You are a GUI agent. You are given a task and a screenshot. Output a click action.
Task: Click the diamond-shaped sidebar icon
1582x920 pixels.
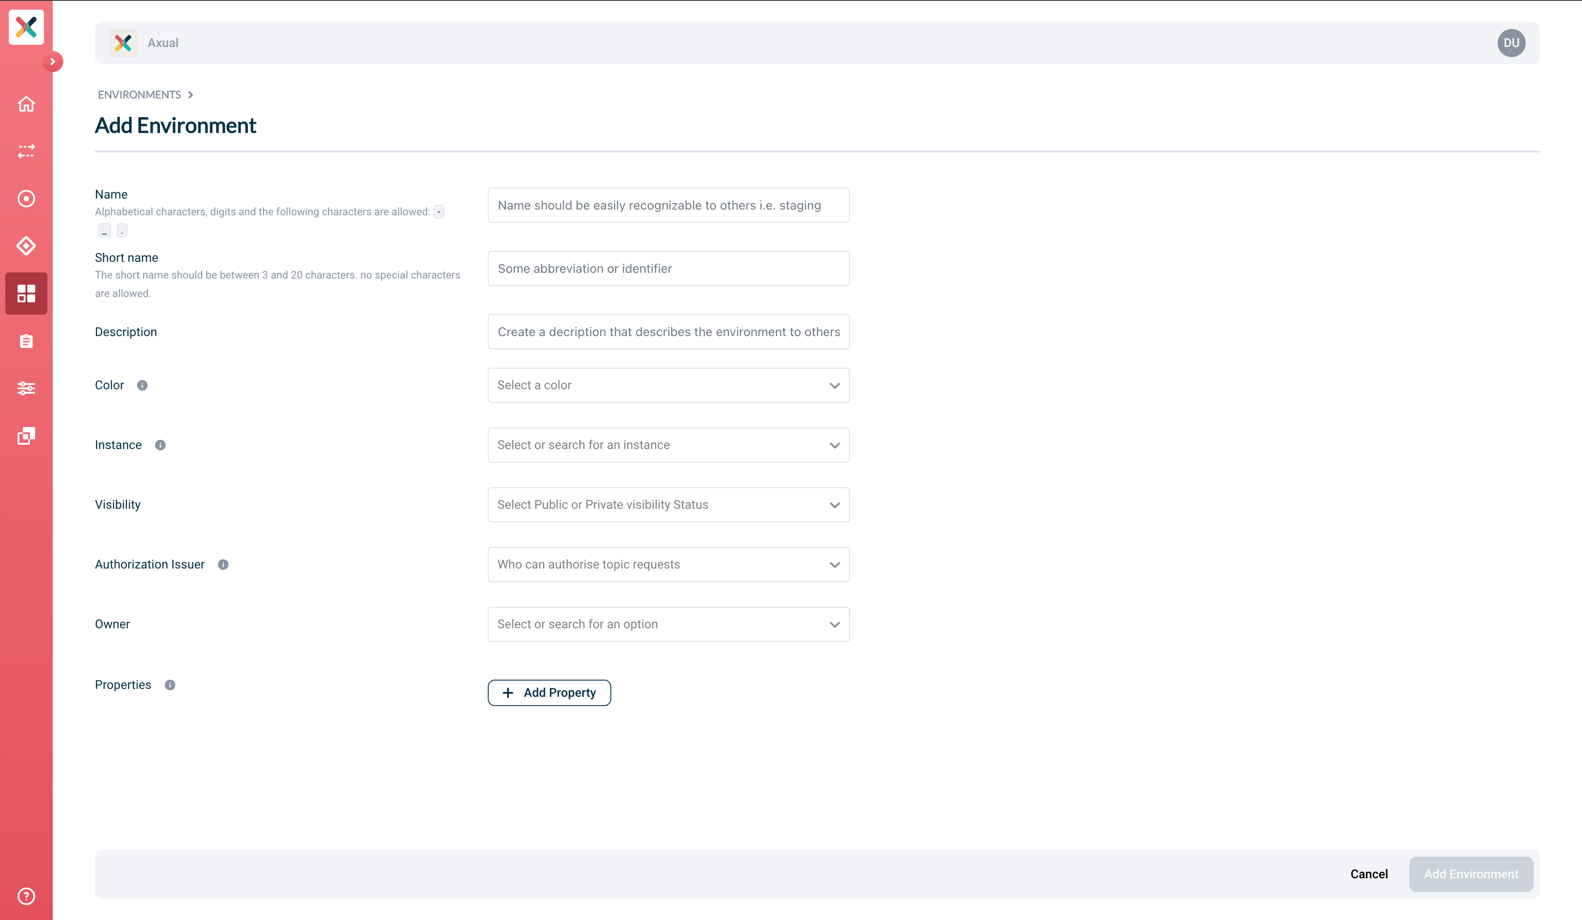pos(26,246)
